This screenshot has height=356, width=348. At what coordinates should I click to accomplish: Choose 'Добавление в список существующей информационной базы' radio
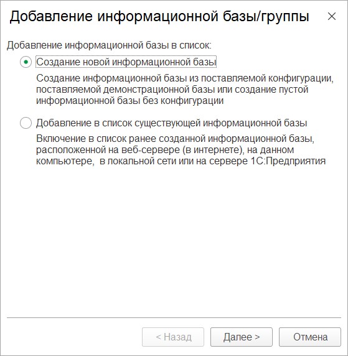pyautogui.click(x=26, y=123)
